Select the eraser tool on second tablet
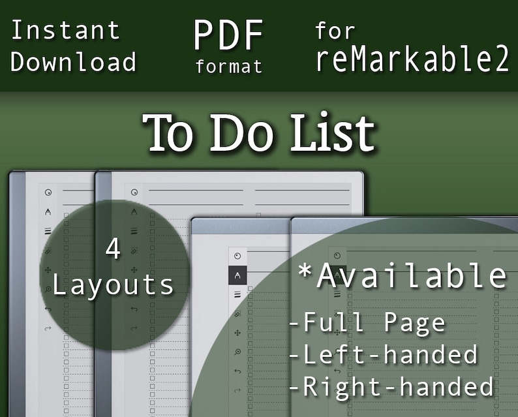The width and height of the screenshot is (518, 417). [134, 251]
